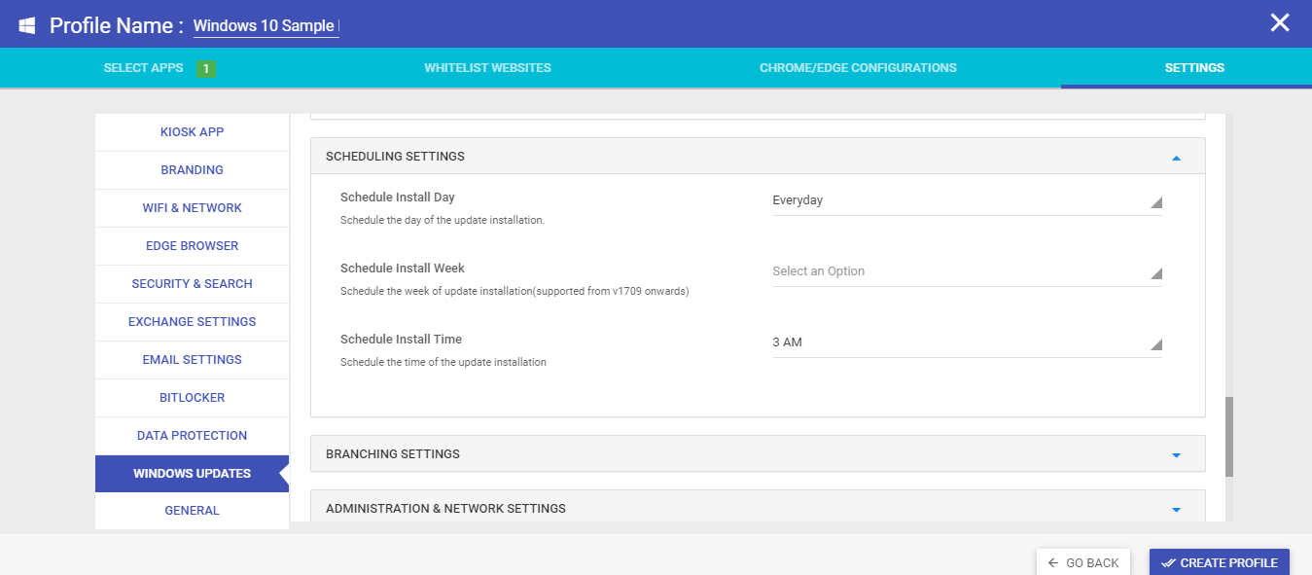Edit the Profile Name input field
The width and height of the screenshot is (1312, 575).
coord(266,26)
